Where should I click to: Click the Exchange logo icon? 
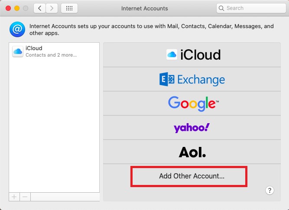tap(167, 79)
